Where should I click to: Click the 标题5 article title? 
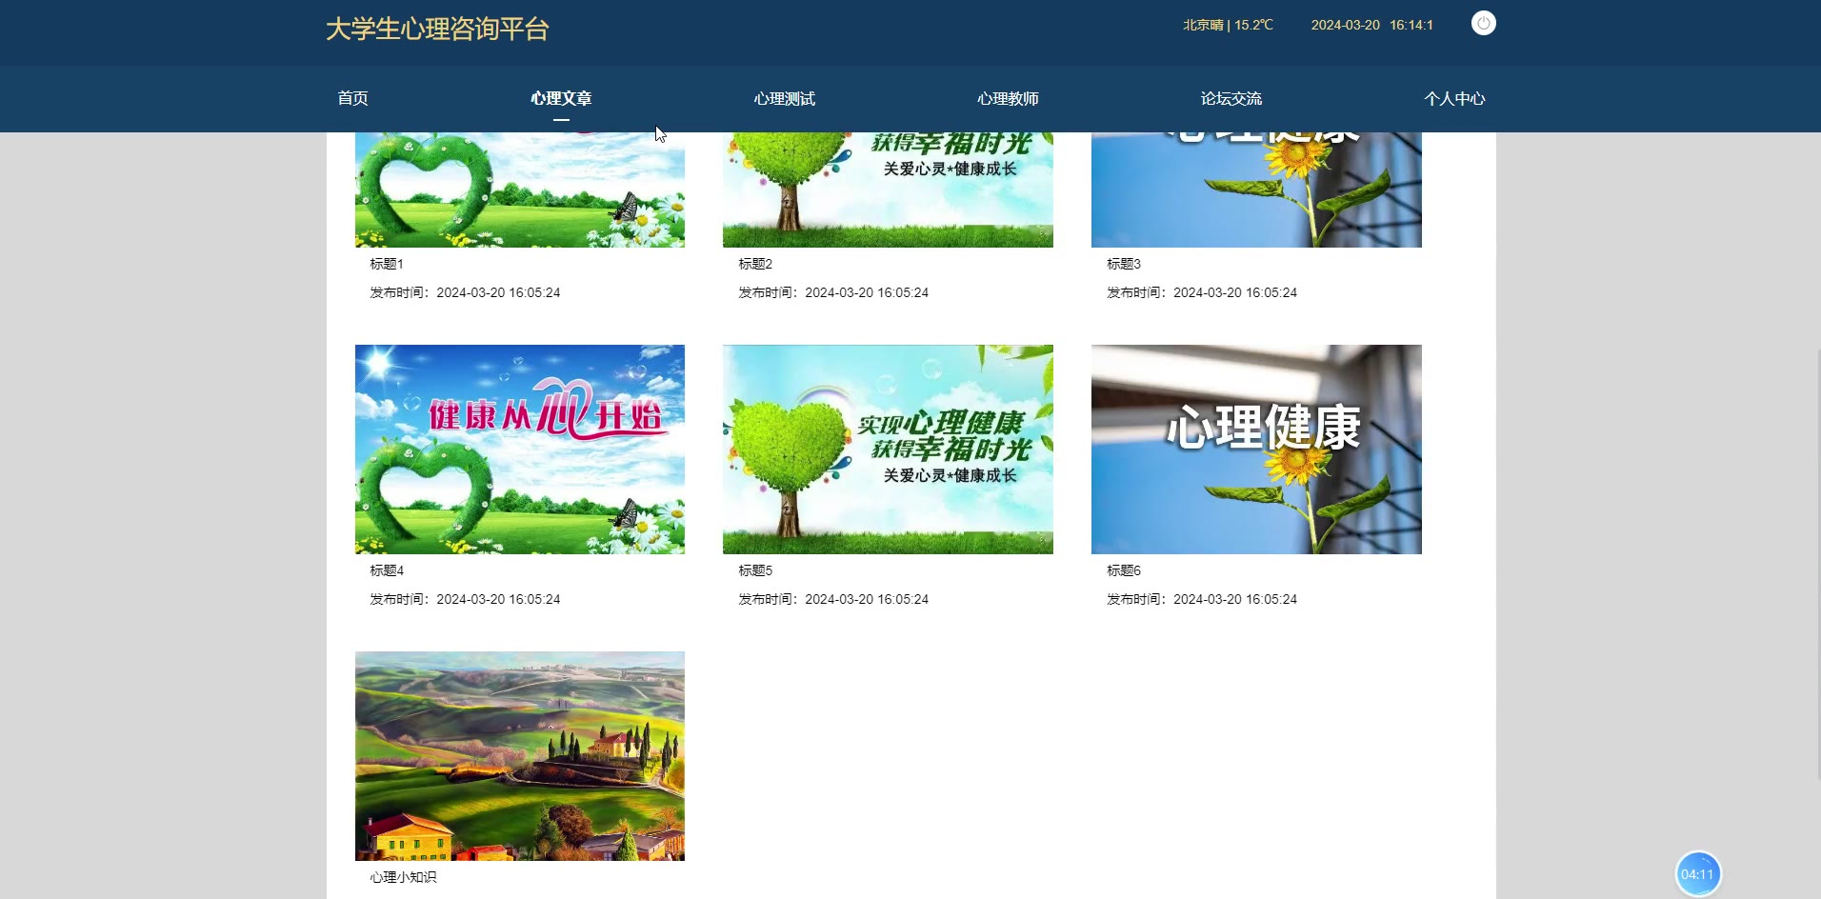point(755,570)
